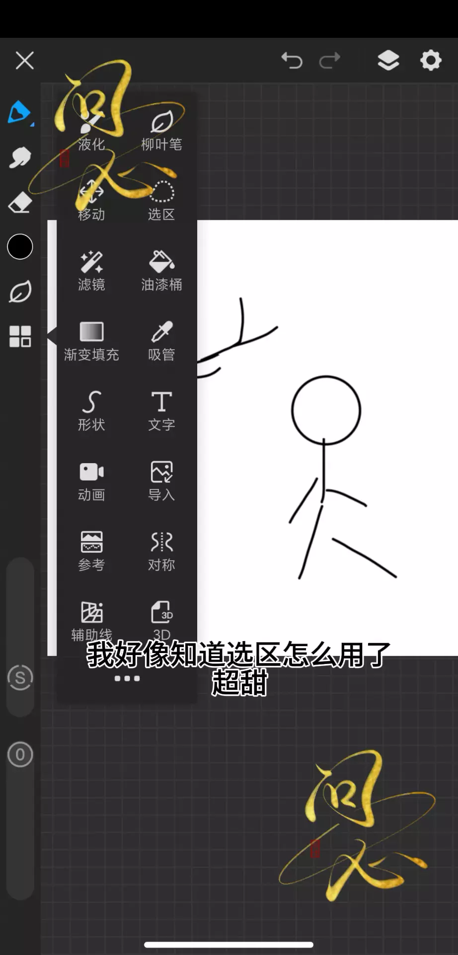Add text with the 文字 tool
Image resolution: width=458 pixels, height=955 pixels.
(161, 411)
